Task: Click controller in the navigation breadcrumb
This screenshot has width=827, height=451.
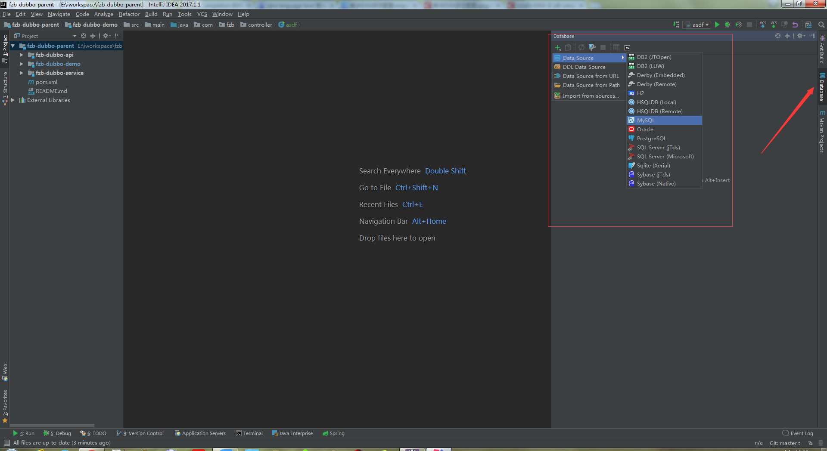Action: (x=256, y=25)
